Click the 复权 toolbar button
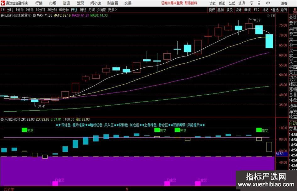This screenshot has height=191, width=297. pyautogui.click(x=212, y=10)
